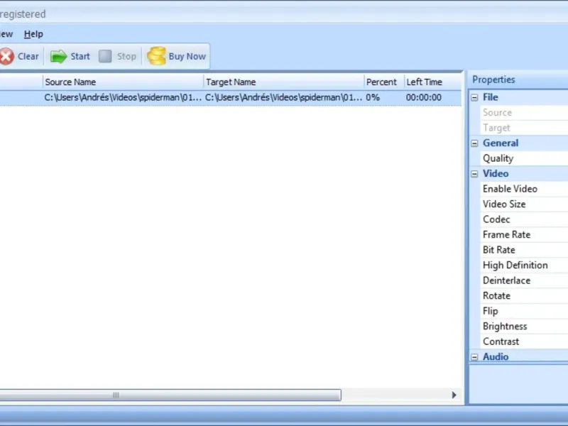Image resolution: width=568 pixels, height=426 pixels.
Task: Open the Help menu
Action: [33, 34]
